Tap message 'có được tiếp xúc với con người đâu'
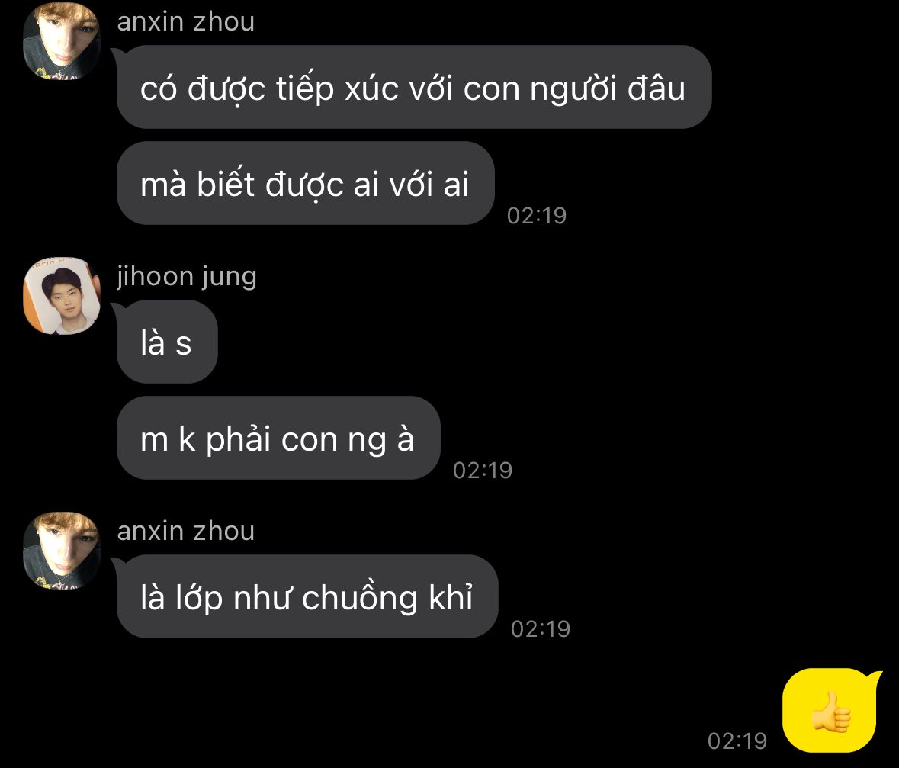 [414, 87]
